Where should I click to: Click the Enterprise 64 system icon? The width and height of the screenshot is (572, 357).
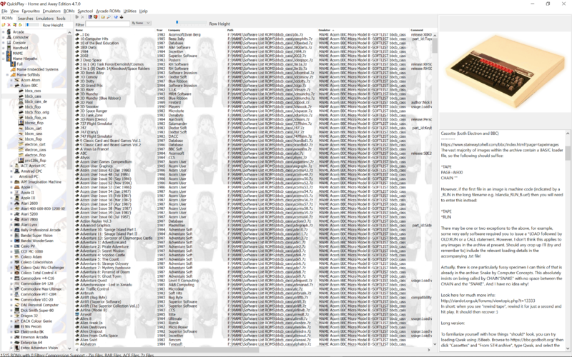(x=16, y=343)
